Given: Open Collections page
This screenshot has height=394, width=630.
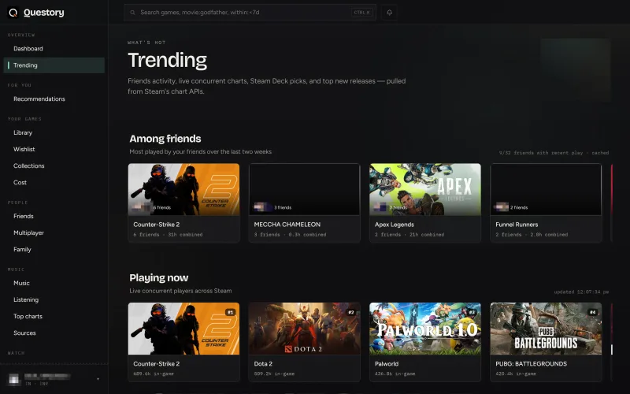Looking at the screenshot, I should pyautogui.click(x=54, y=165).
